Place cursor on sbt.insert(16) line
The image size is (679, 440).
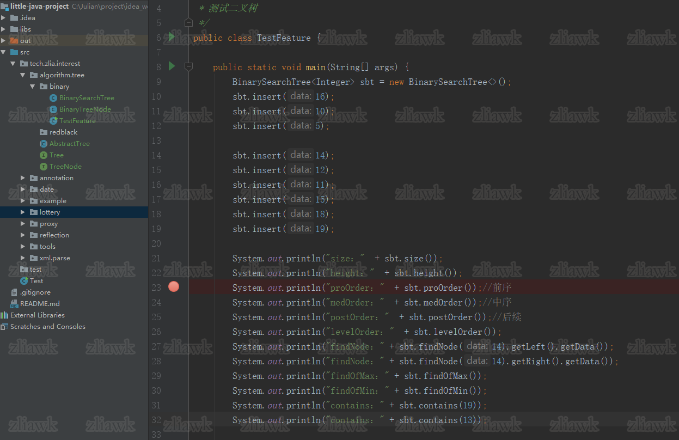pos(284,96)
